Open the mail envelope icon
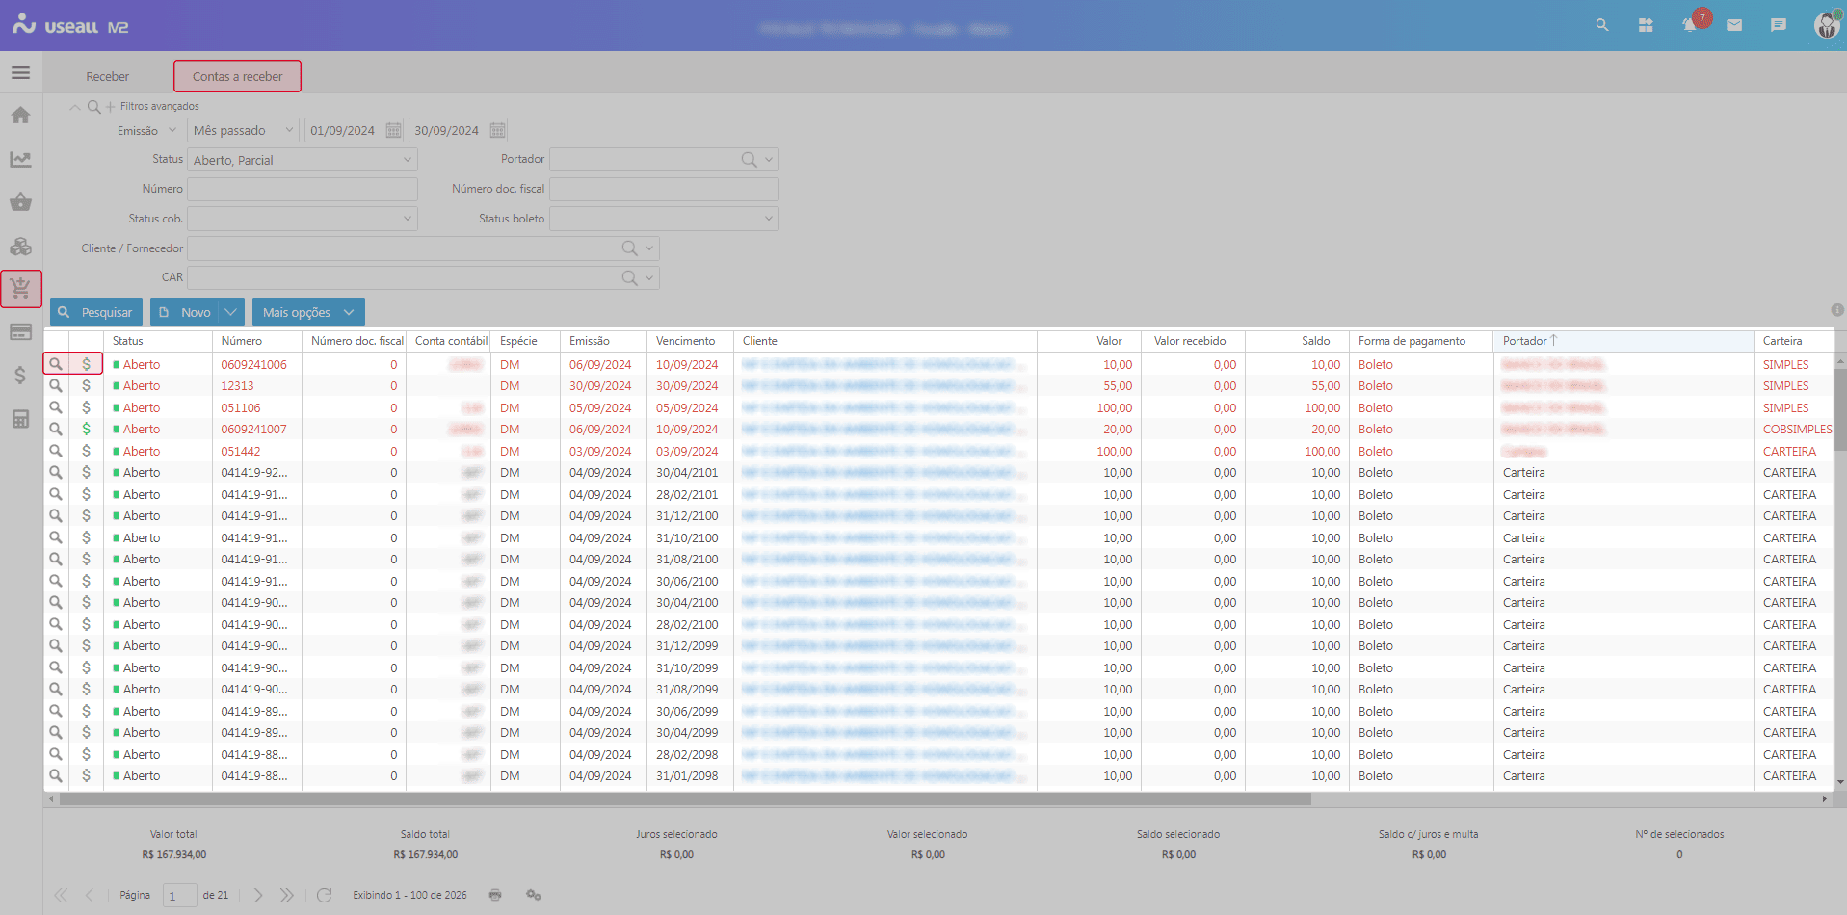Screen dimensions: 1847x915 coord(1734,25)
